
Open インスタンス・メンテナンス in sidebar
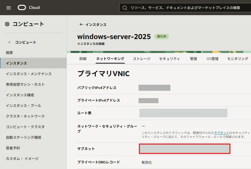coord(29,74)
